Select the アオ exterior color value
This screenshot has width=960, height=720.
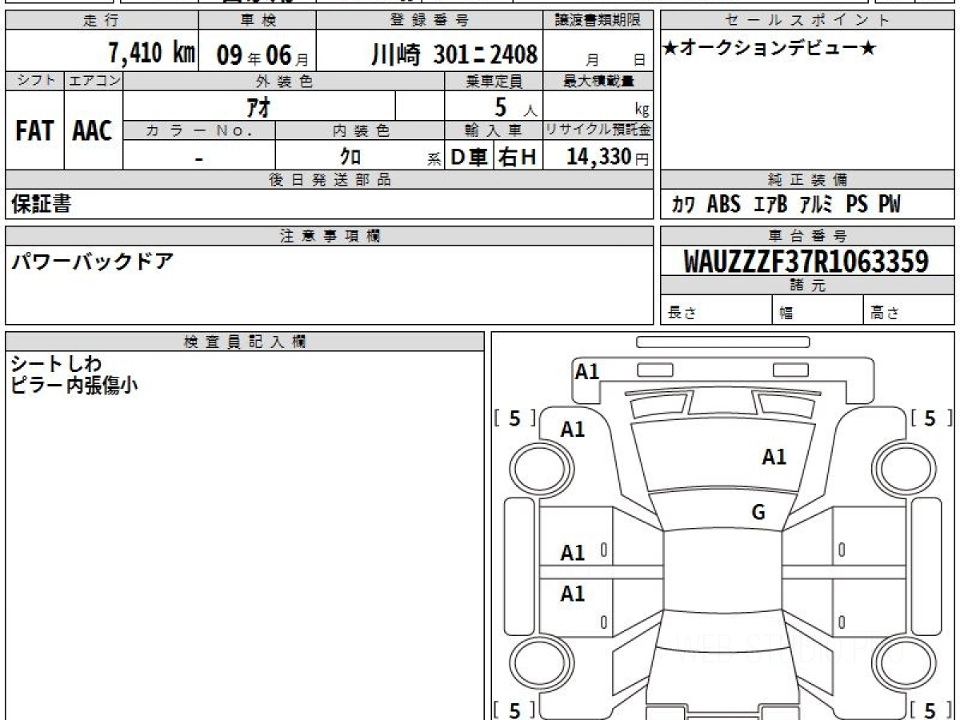point(259,106)
